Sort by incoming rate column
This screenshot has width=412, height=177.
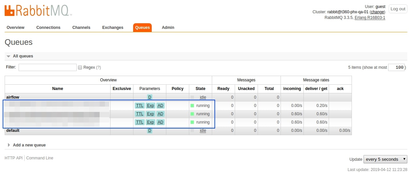point(292,89)
